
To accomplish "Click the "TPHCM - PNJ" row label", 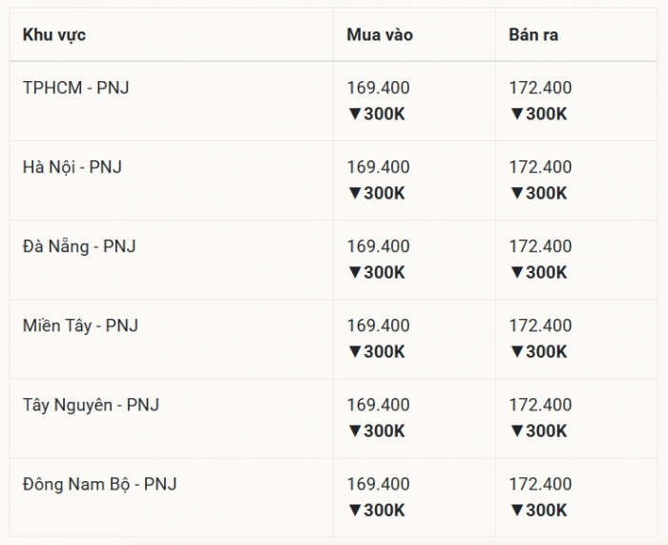I will (x=76, y=88).
